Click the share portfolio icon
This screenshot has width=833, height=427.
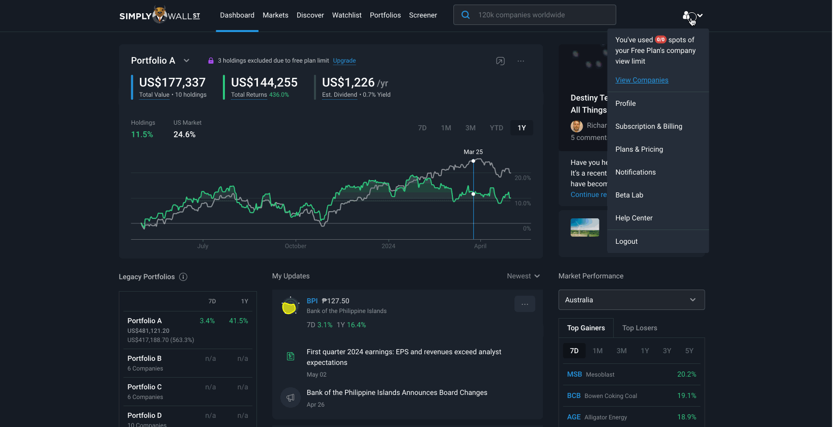(500, 61)
